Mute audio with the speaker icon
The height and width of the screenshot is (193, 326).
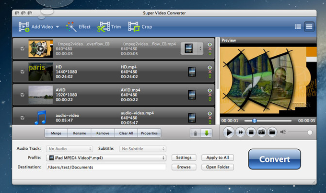pyautogui.click(x=283, y=132)
